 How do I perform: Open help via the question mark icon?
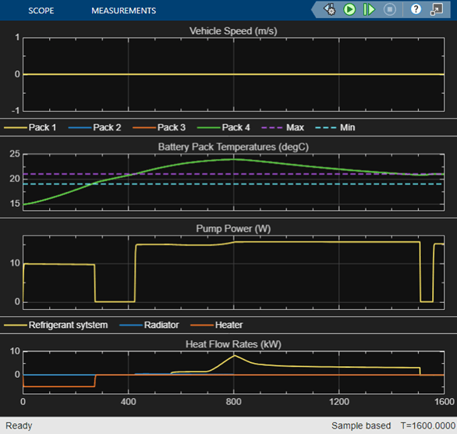[416, 9]
